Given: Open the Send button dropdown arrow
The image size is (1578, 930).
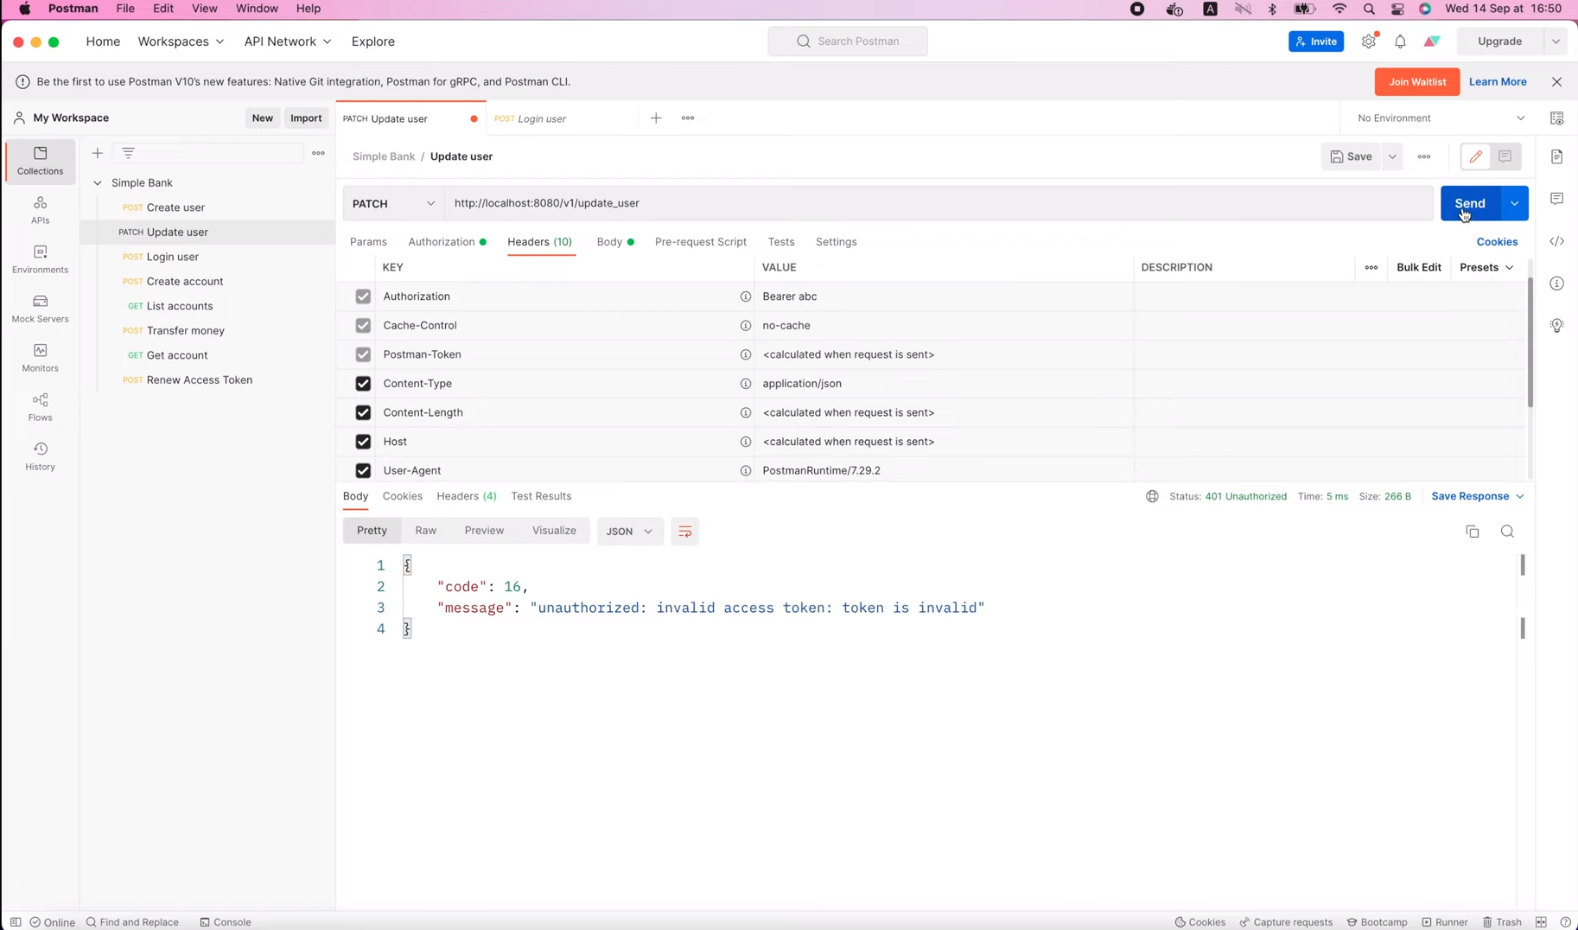Looking at the screenshot, I should point(1514,203).
